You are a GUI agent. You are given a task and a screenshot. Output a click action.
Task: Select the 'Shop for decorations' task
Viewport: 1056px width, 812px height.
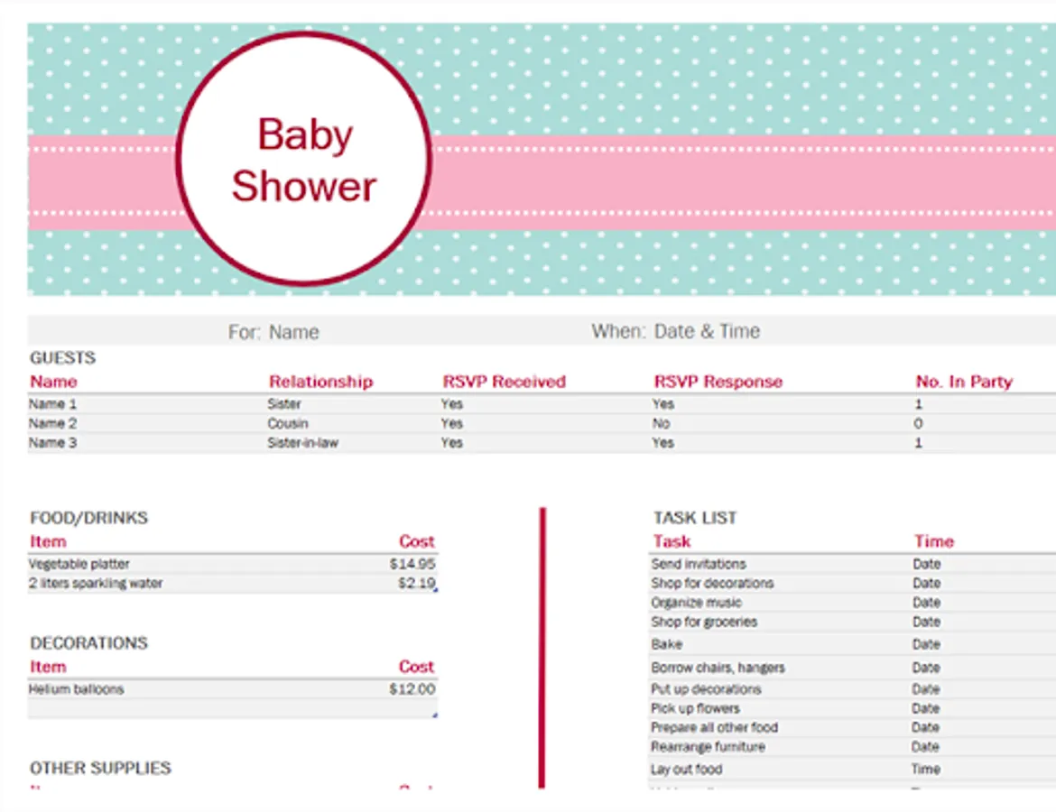coord(712,584)
